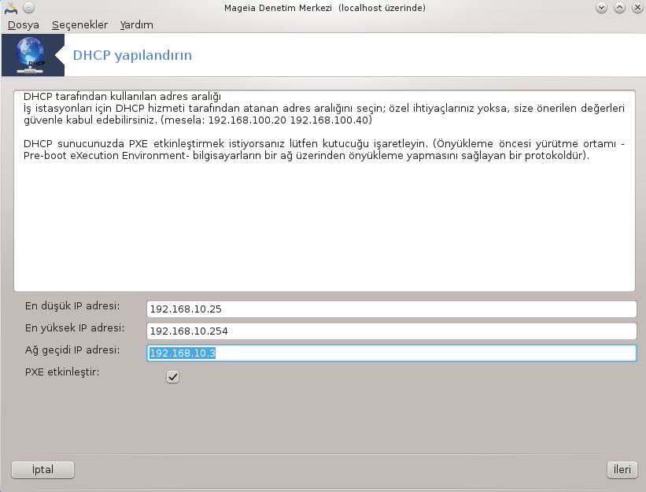Focus the En yüksek IP adresi field
Viewport: 646px width, 492px height.
pyautogui.click(x=391, y=331)
